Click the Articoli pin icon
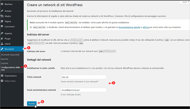This screenshot has height=109, width=190. pos(2,11)
